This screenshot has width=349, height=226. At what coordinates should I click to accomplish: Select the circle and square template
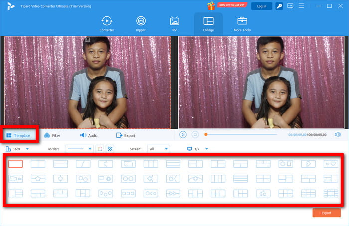(x=286, y=164)
